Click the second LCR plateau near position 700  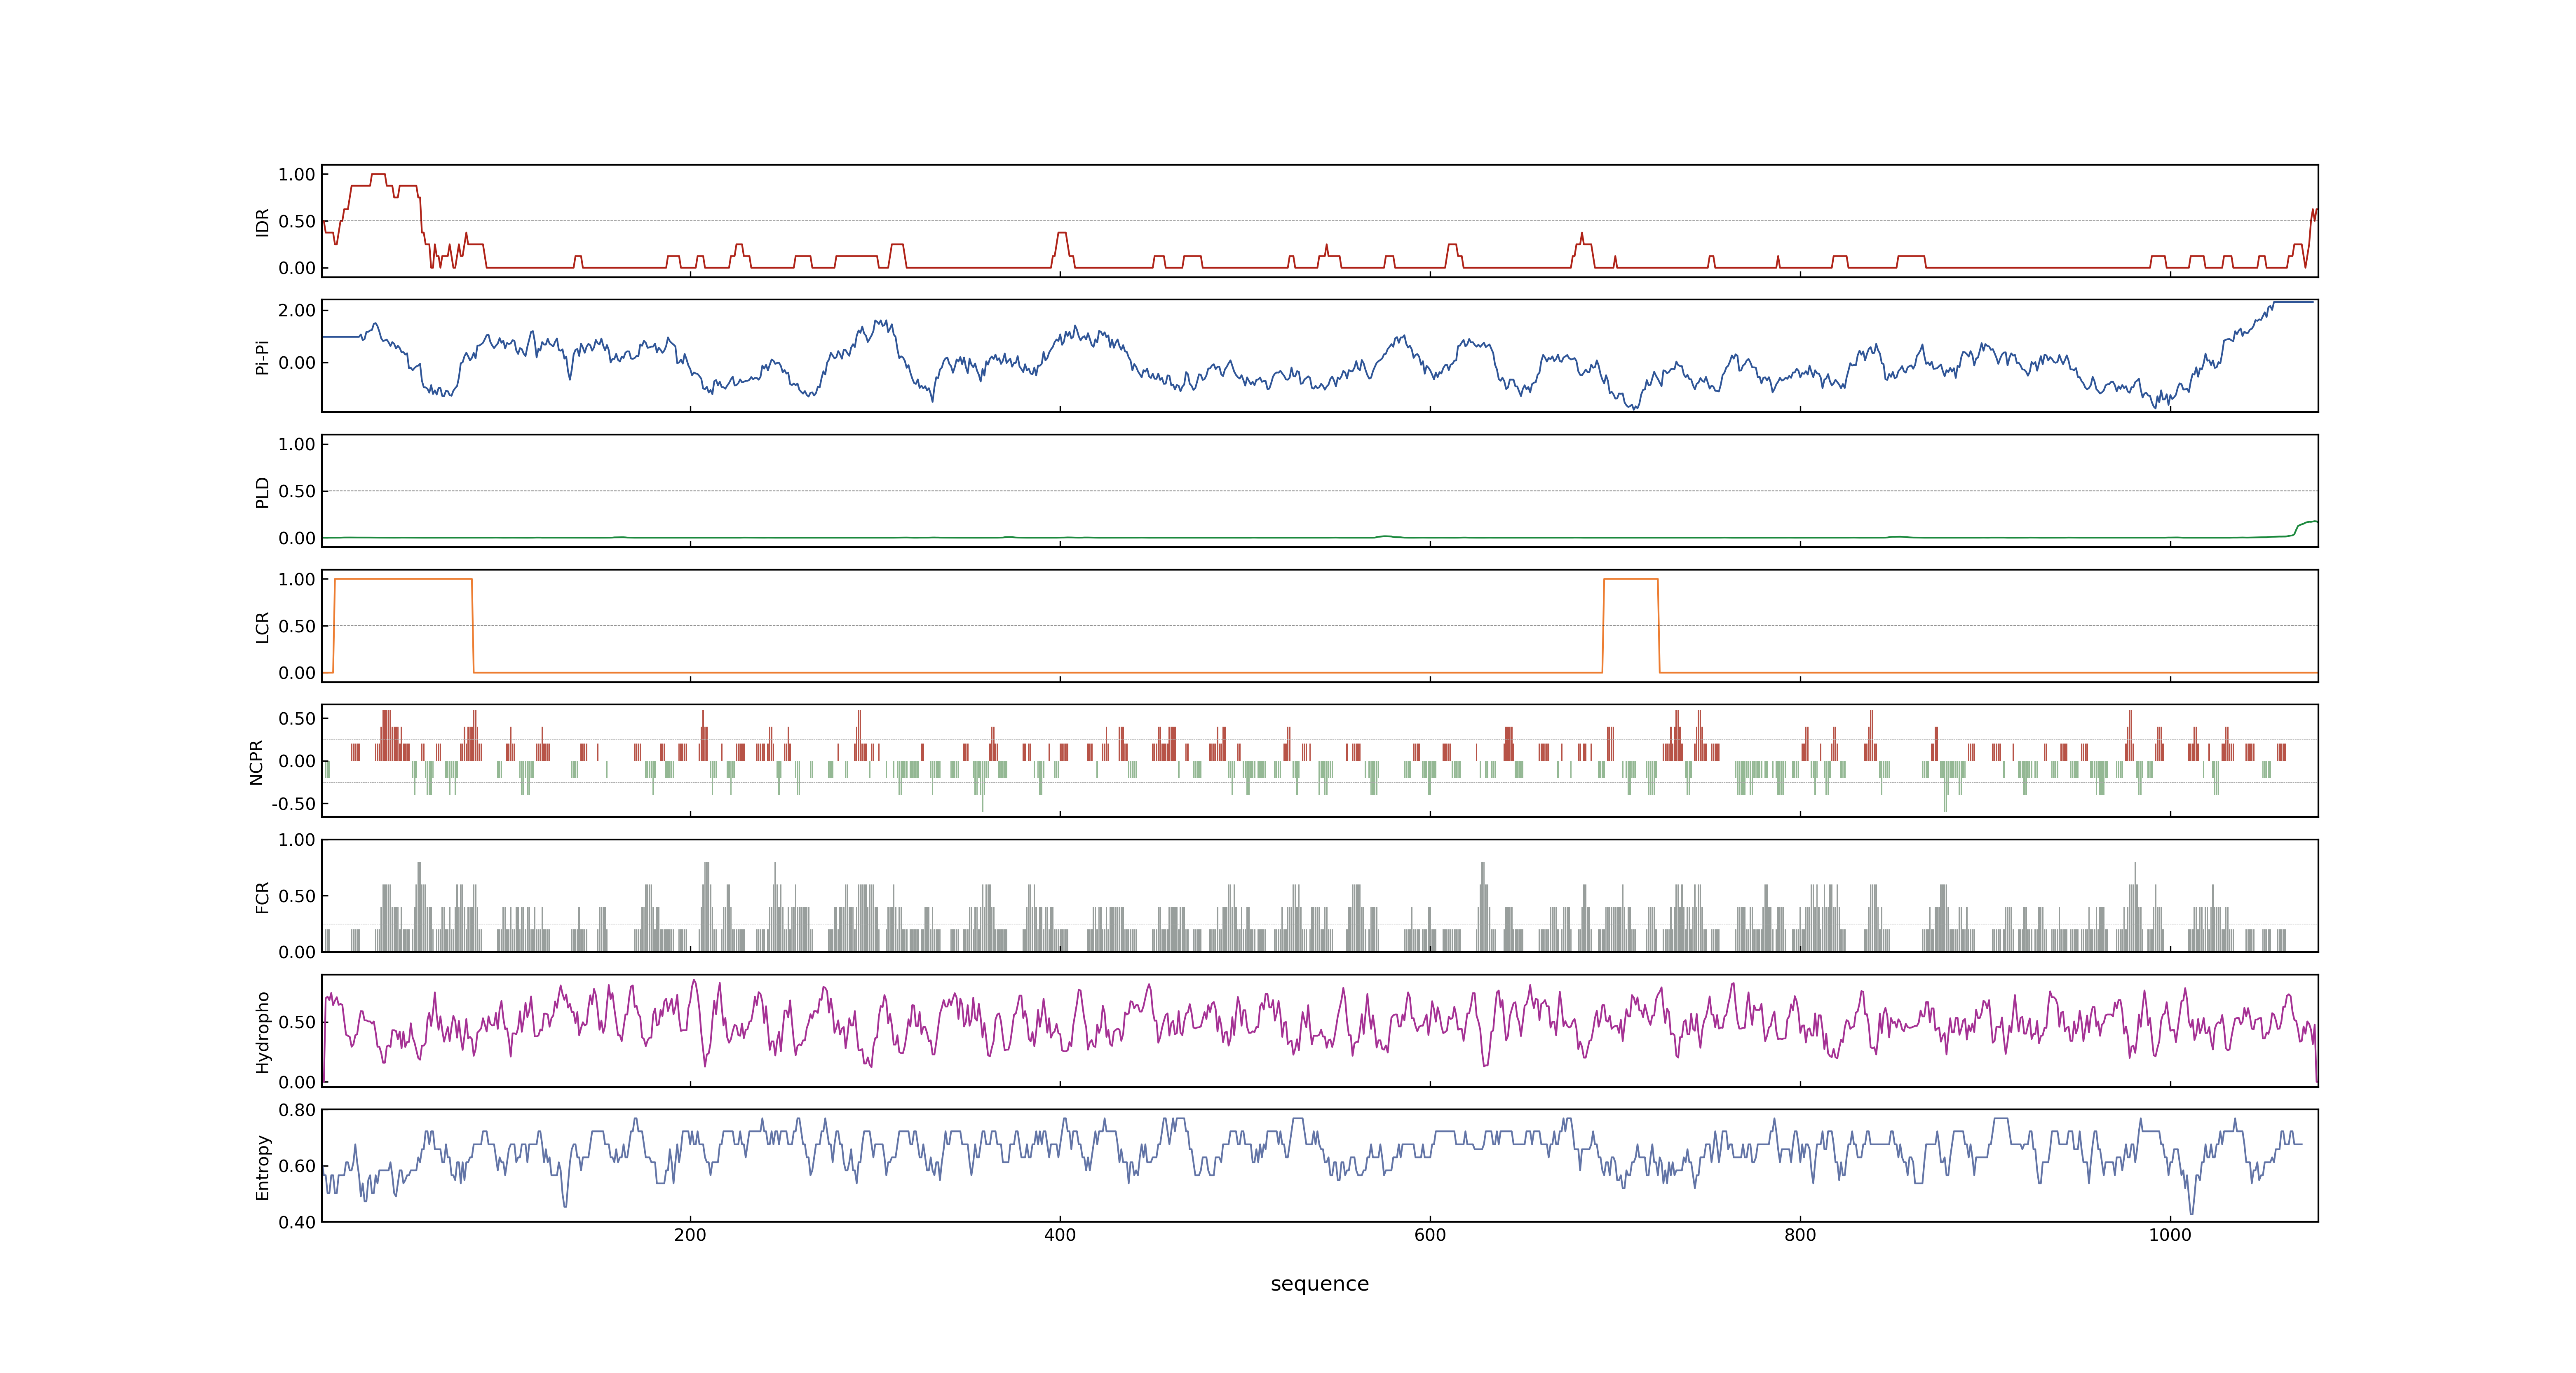coord(1630,579)
